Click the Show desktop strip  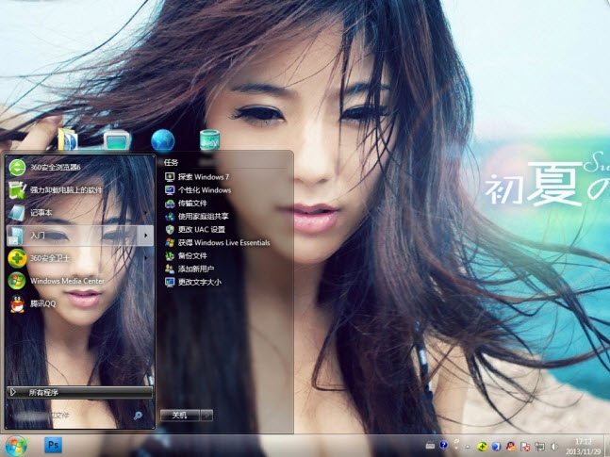[x=606, y=446]
